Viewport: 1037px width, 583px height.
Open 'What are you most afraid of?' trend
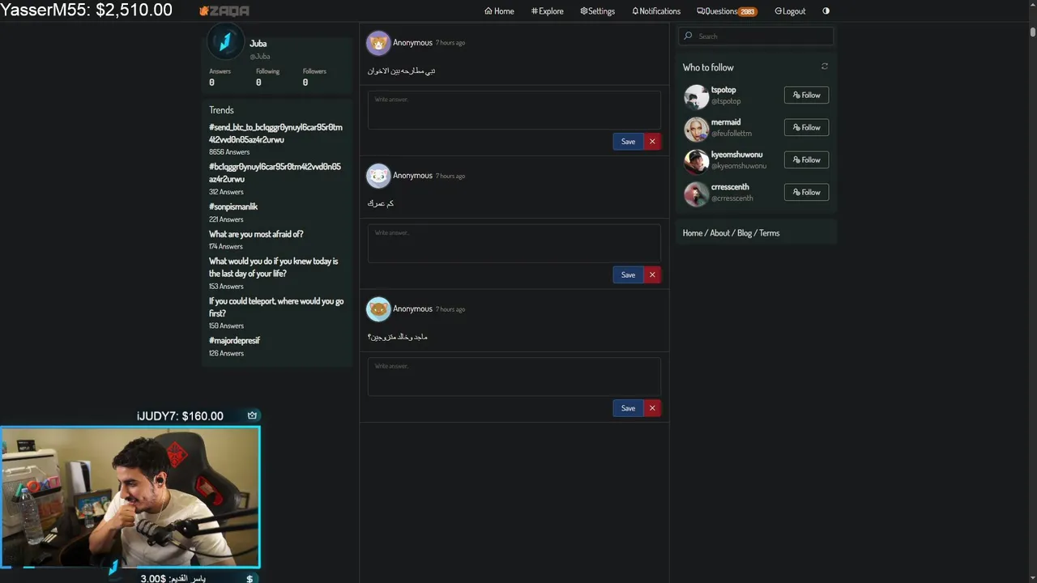(256, 234)
